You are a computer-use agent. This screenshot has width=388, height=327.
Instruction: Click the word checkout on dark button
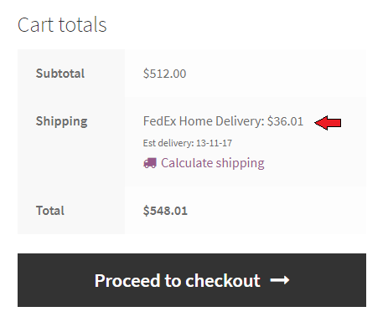point(223,280)
